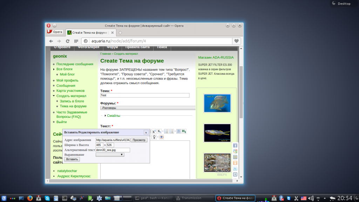Click the superscript icon in editor toolbar

pos(154,132)
